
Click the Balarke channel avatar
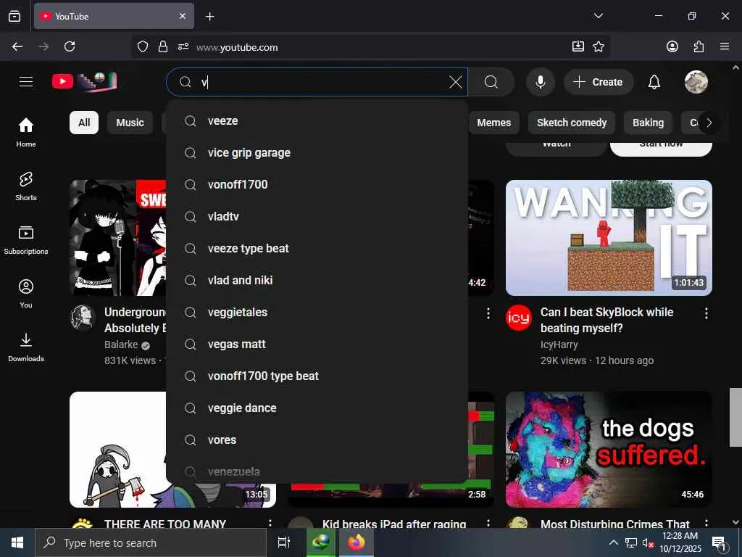[83, 318]
